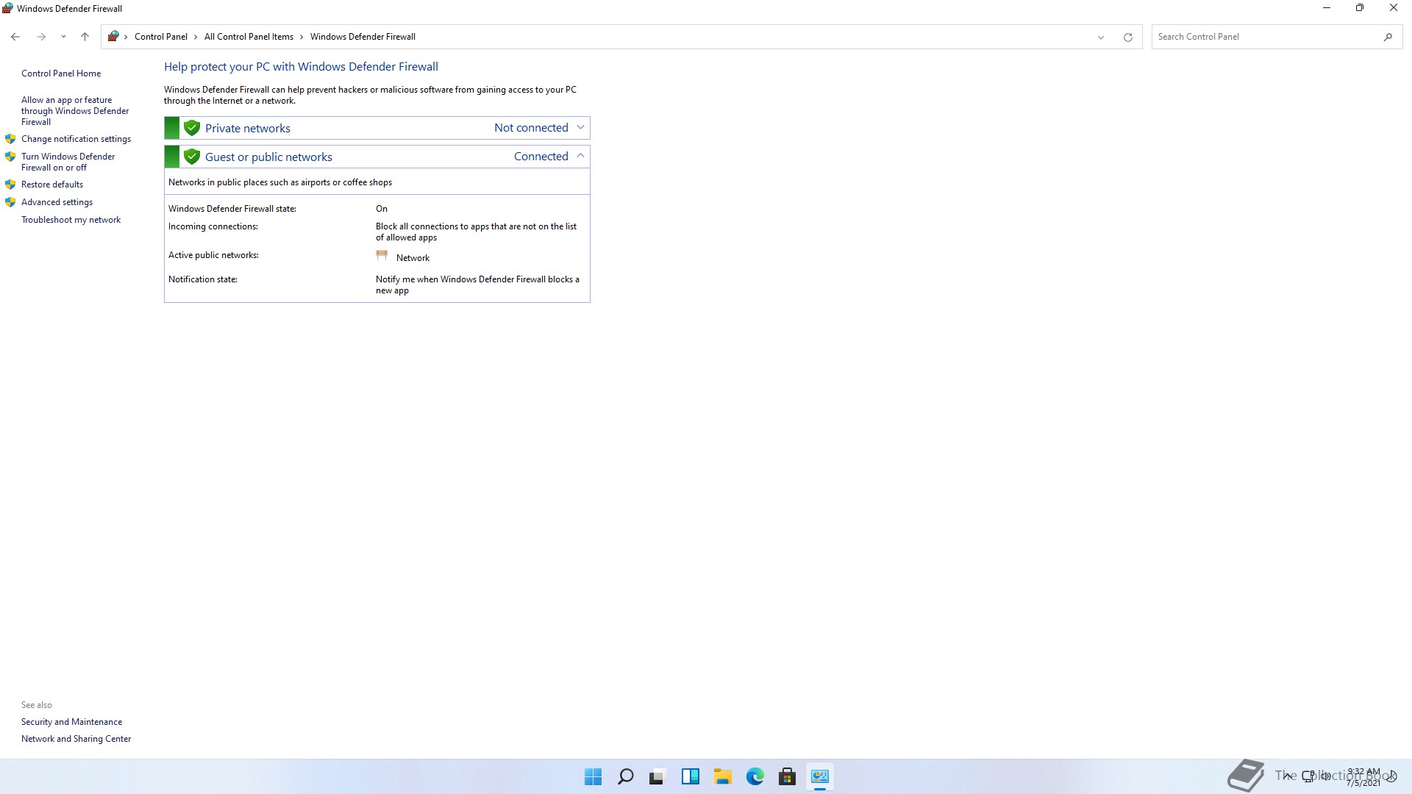This screenshot has height=794, width=1412.
Task: Open Task View from taskbar
Action: [657, 776]
